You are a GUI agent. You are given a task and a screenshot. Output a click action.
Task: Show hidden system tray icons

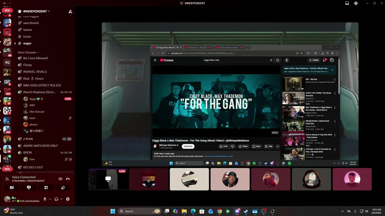click(x=342, y=211)
